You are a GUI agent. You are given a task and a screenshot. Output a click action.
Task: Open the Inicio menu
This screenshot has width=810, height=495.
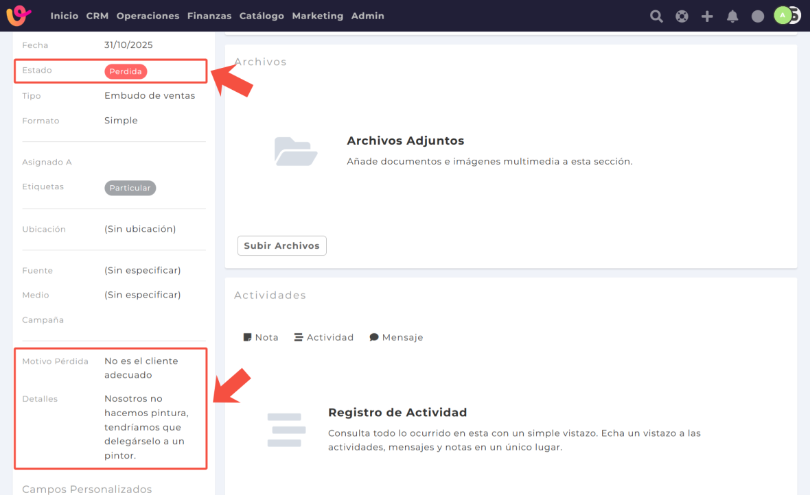65,16
